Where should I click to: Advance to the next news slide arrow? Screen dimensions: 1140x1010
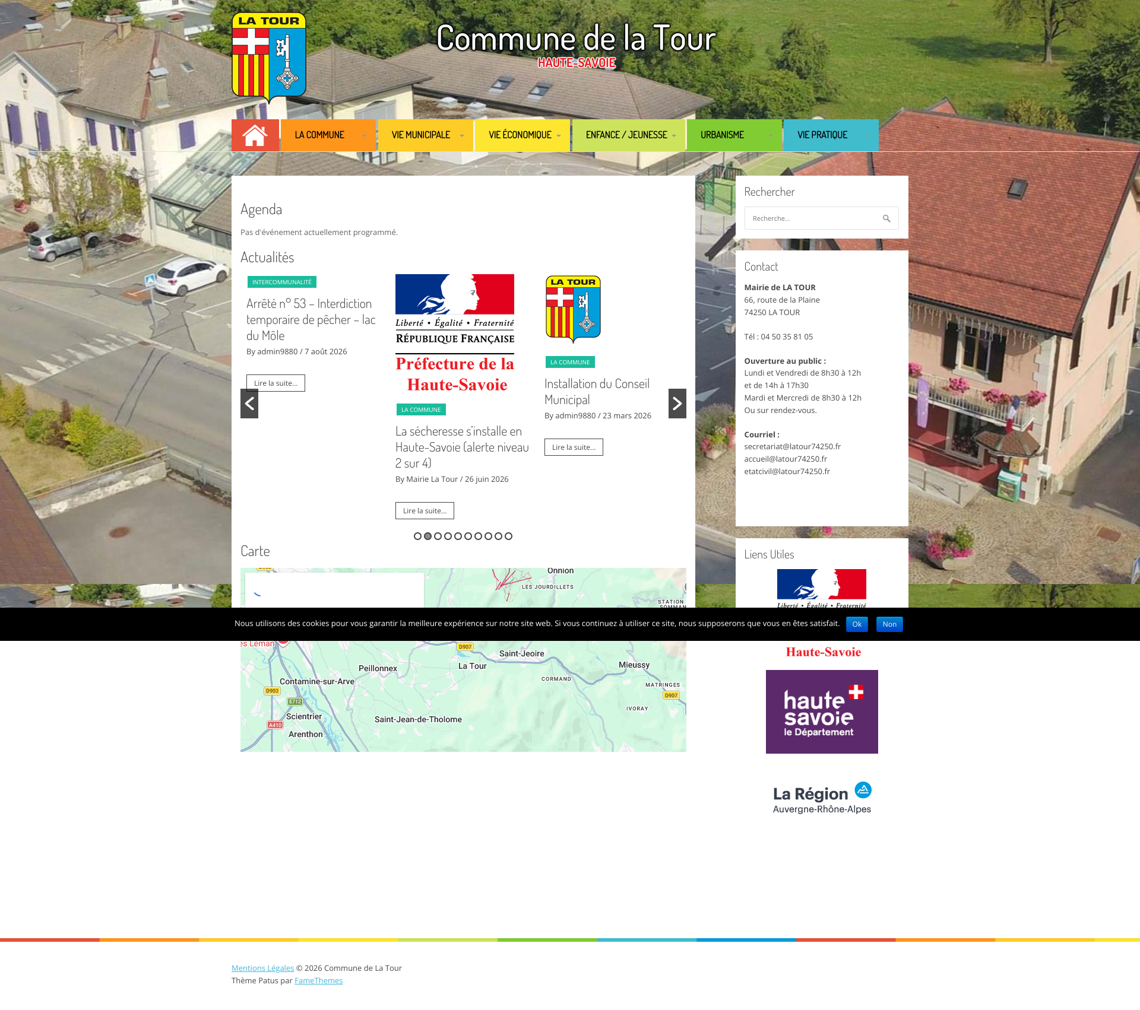click(x=677, y=404)
